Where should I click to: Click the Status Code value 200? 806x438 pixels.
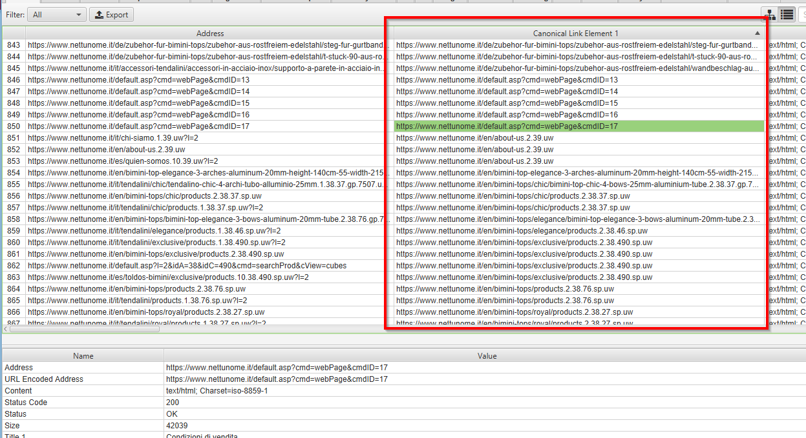(x=173, y=403)
